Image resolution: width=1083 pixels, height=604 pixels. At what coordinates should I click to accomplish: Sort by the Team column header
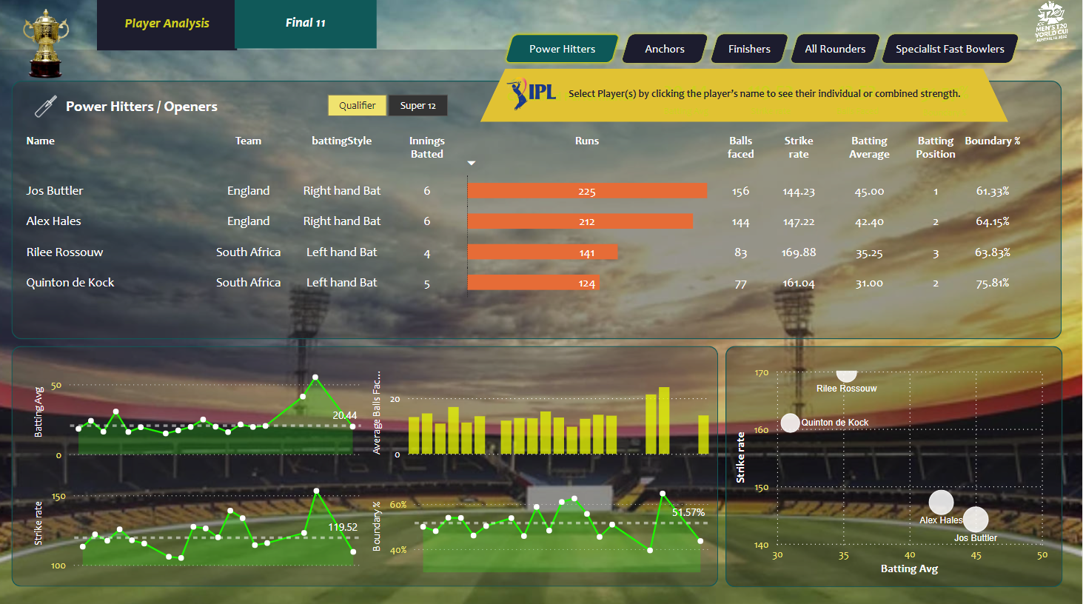(248, 141)
